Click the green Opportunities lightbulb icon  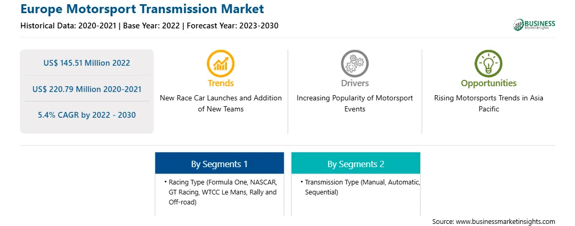[489, 63]
